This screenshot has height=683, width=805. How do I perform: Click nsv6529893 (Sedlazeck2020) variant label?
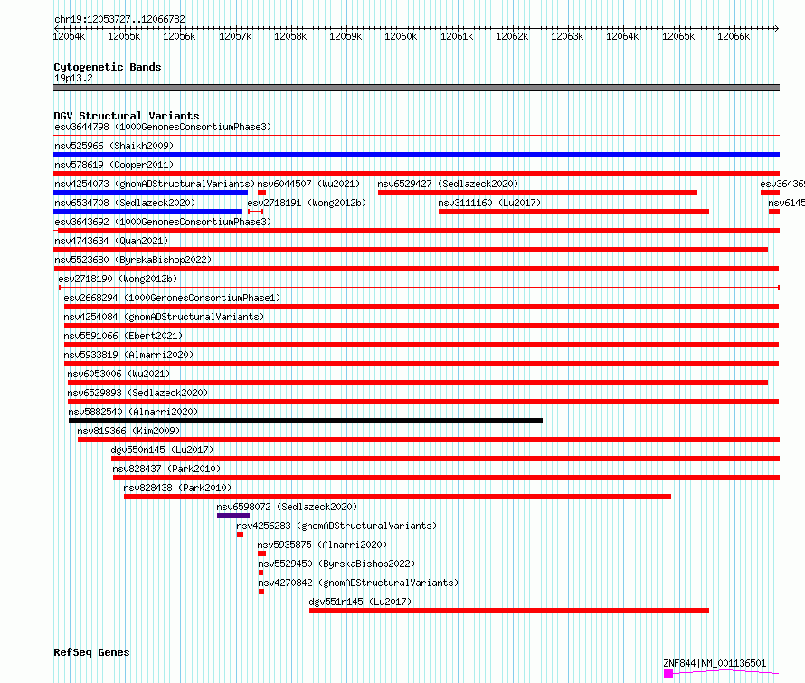(x=137, y=393)
